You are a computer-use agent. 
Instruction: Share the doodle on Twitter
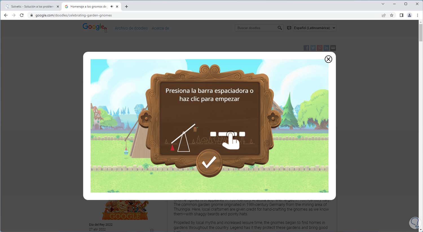click(x=313, y=48)
